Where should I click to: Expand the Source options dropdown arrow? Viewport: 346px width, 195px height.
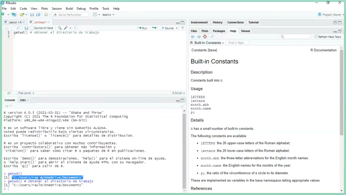point(177,28)
